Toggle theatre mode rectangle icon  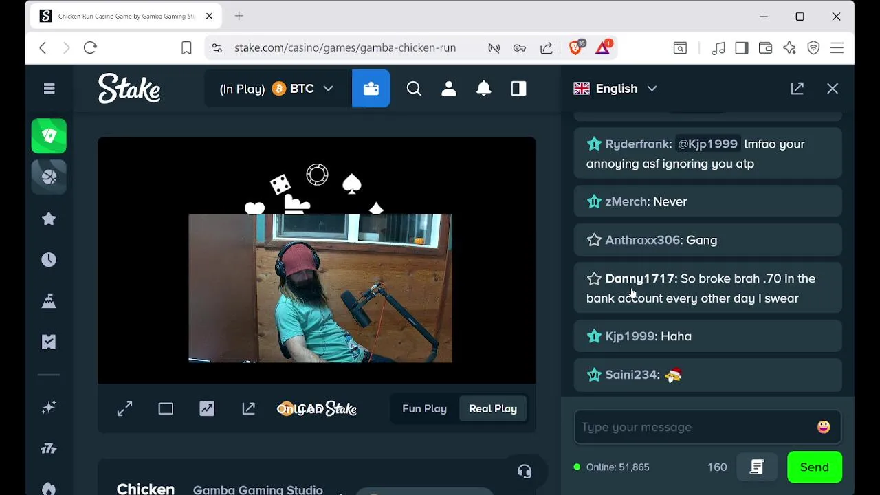click(166, 409)
